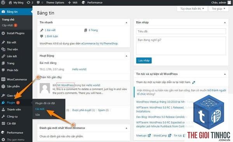
Task: Open Mr WordPress commenter link
Action: 66,85
